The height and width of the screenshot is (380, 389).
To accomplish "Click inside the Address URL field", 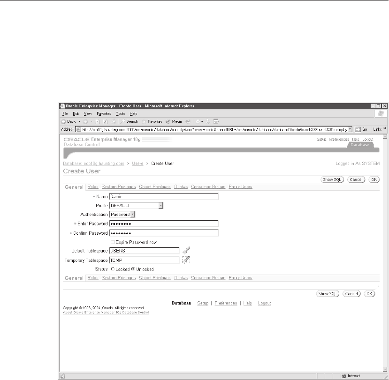I will 214,129.
